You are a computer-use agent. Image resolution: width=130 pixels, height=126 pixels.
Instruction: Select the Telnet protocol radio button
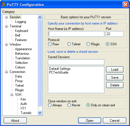[69, 44]
